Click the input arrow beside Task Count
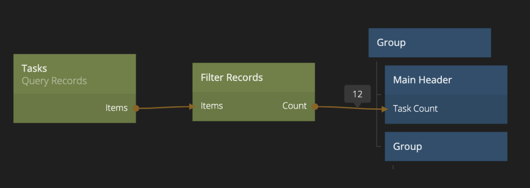Image resolution: width=530 pixels, height=188 pixels. (384, 109)
